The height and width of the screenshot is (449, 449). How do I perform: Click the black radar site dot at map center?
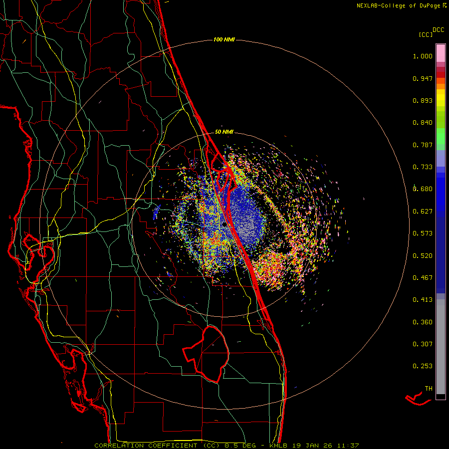pyautogui.click(x=224, y=225)
